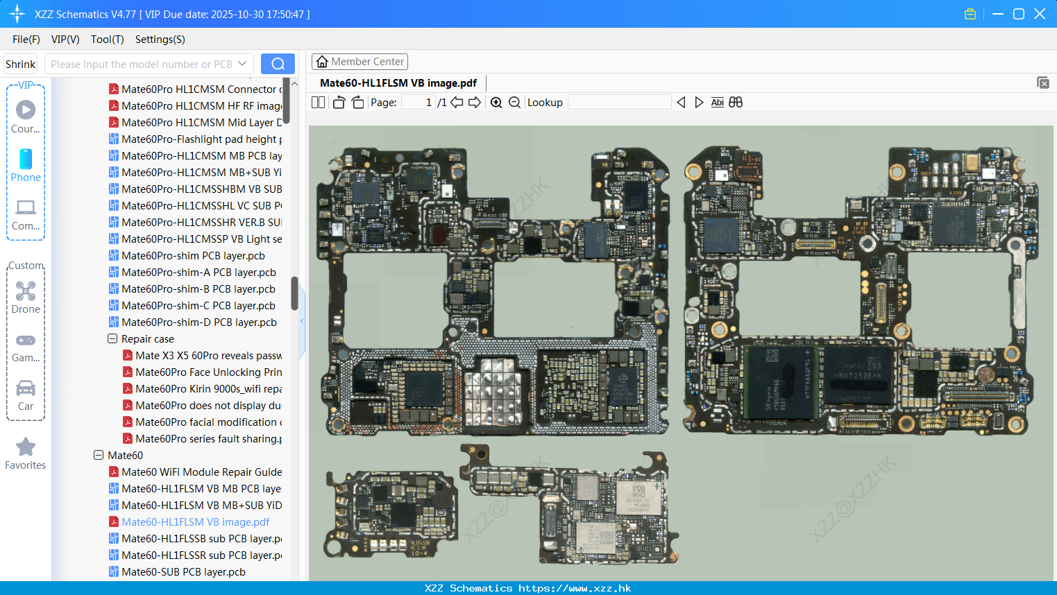Find next lookup result

point(699,102)
